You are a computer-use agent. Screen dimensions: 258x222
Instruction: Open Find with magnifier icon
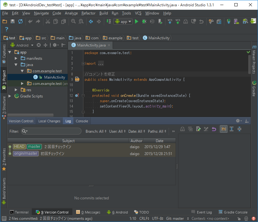(x=73, y=21)
